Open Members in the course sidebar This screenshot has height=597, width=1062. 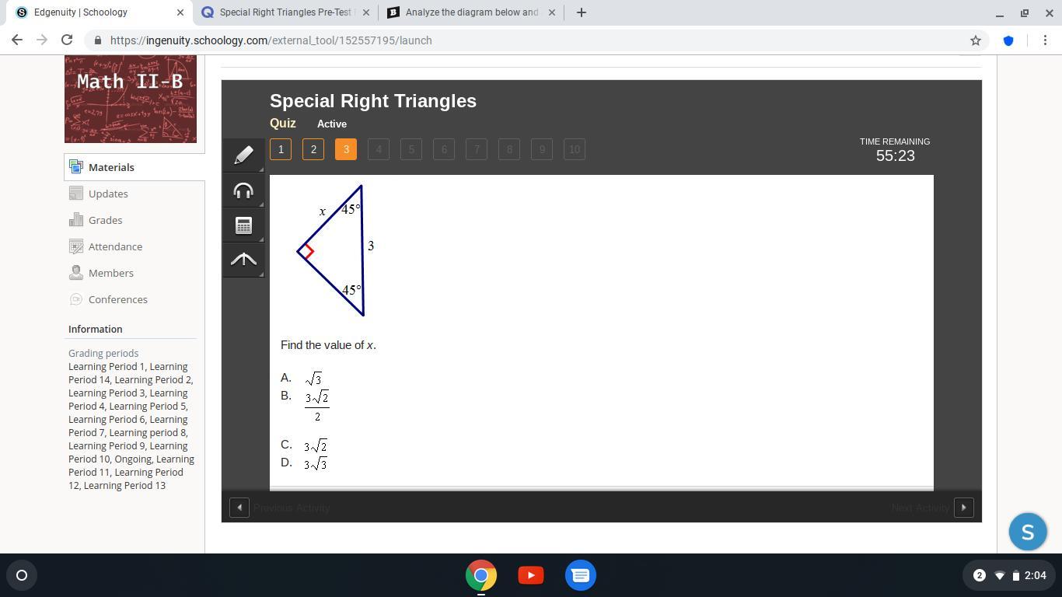pos(111,273)
